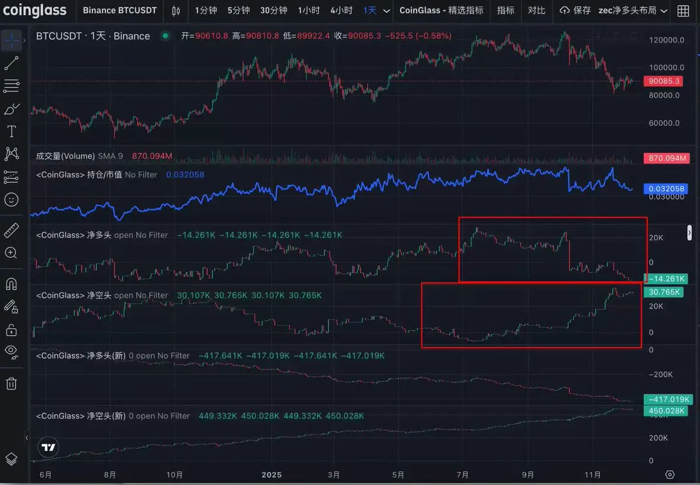This screenshot has height=485, width=700.
Task: Click the 2025 date axis label
Action: click(271, 475)
